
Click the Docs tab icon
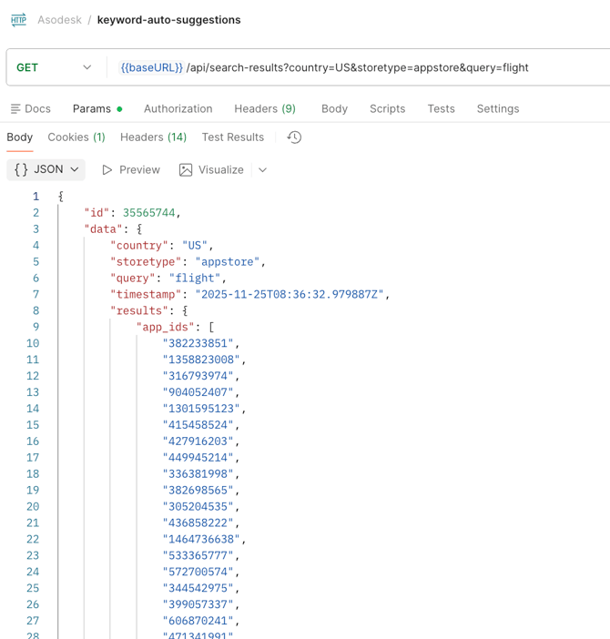(15, 108)
